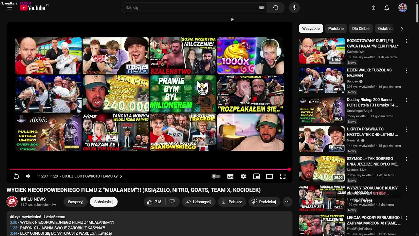Open the treasure chest end-screen thumbnail

point(250,132)
